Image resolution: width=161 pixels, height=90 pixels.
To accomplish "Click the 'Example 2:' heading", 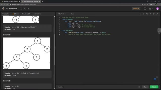I will coord(7,35).
